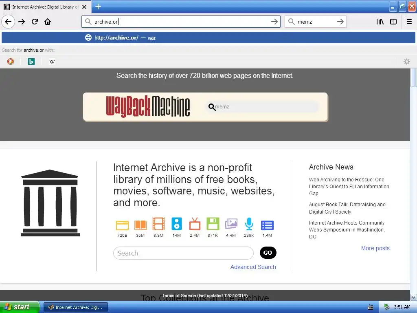Click the Wayback Machine logo

[x=148, y=106]
